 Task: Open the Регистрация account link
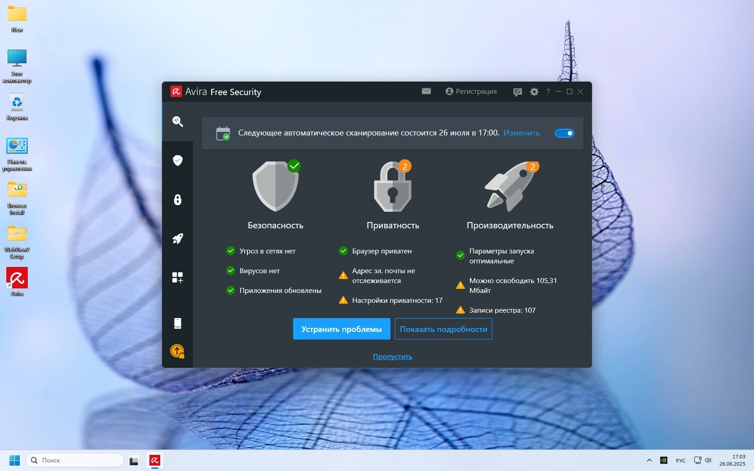click(x=471, y=92)
